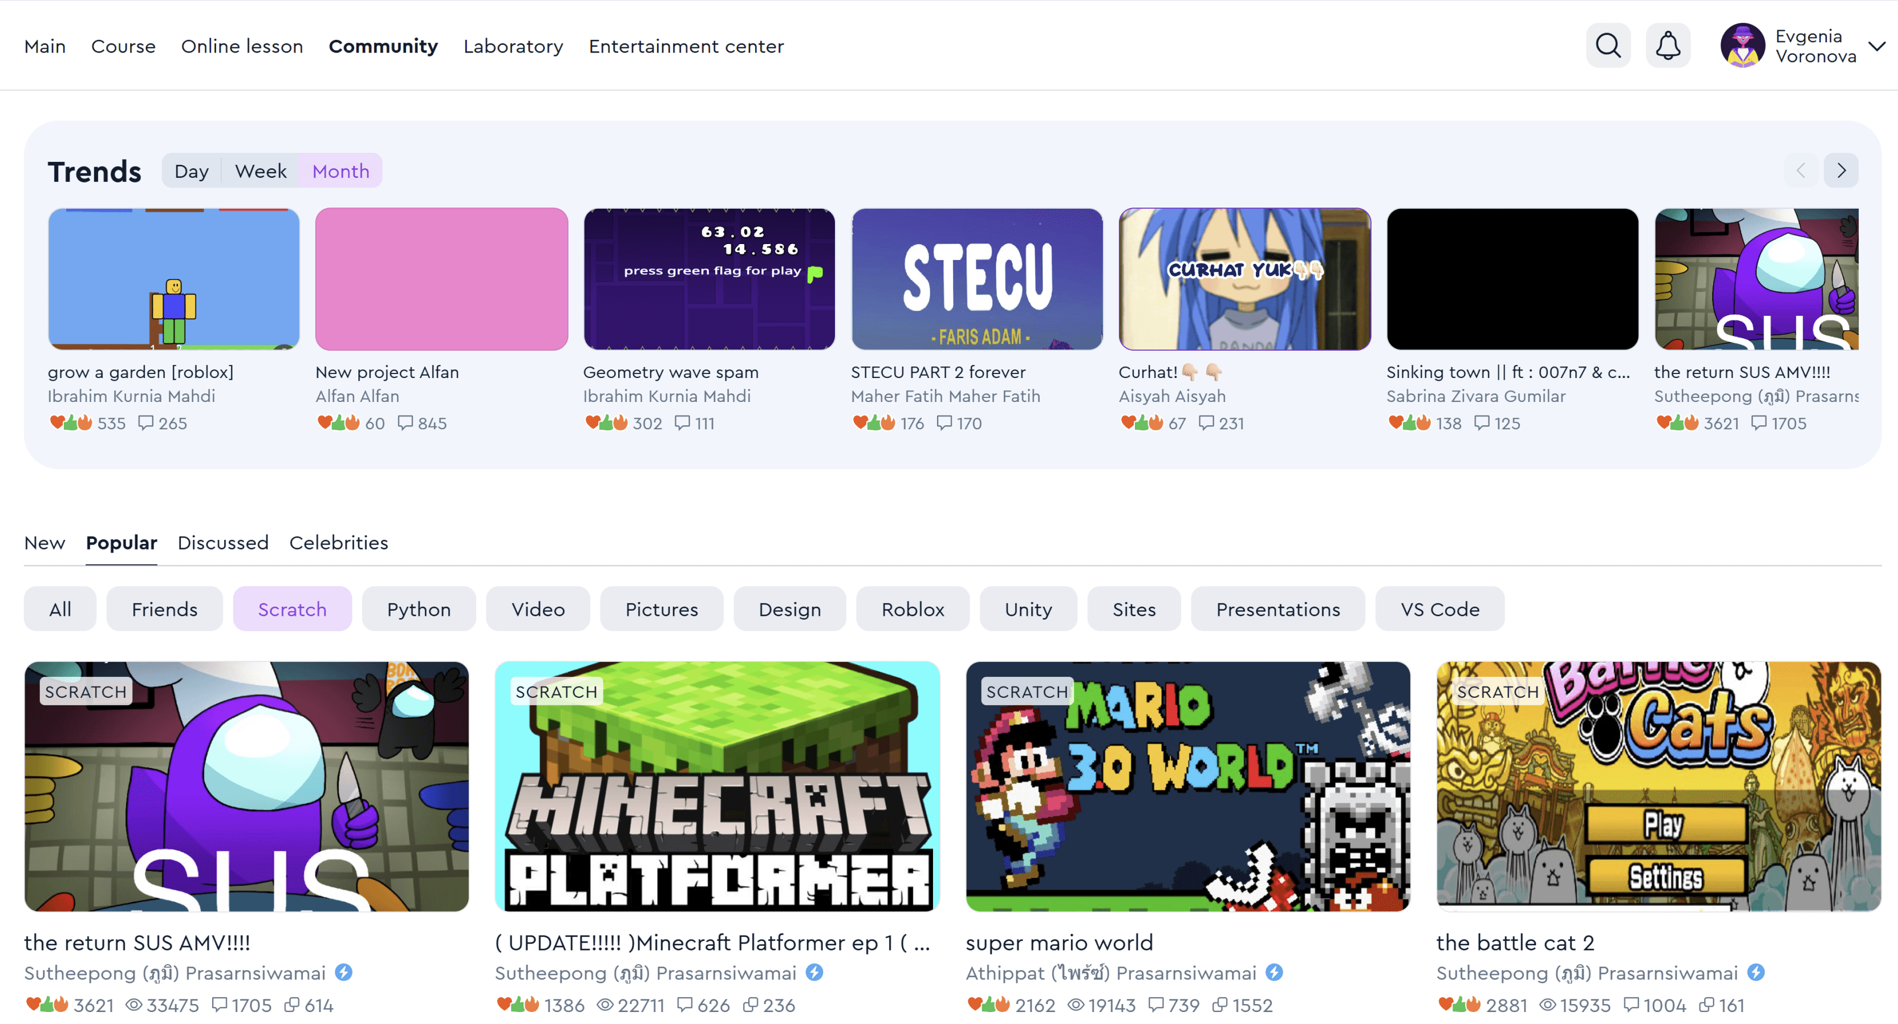Expand the user account dropdown chevron

(x=1877, y=46)
